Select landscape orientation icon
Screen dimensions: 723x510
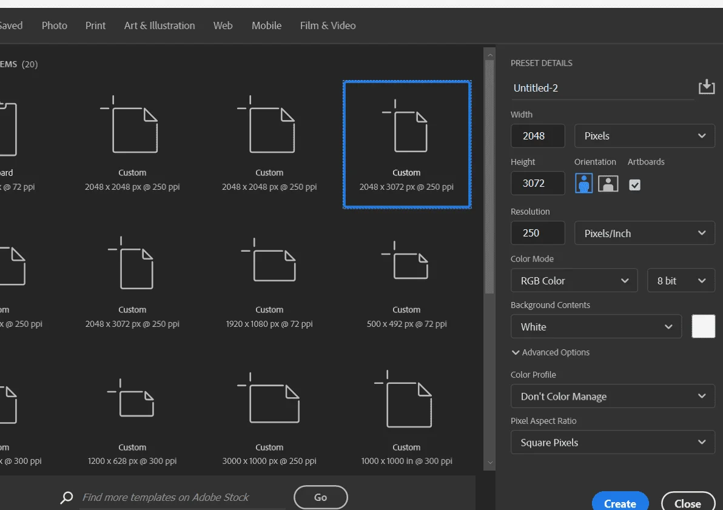tap(608, 184)
